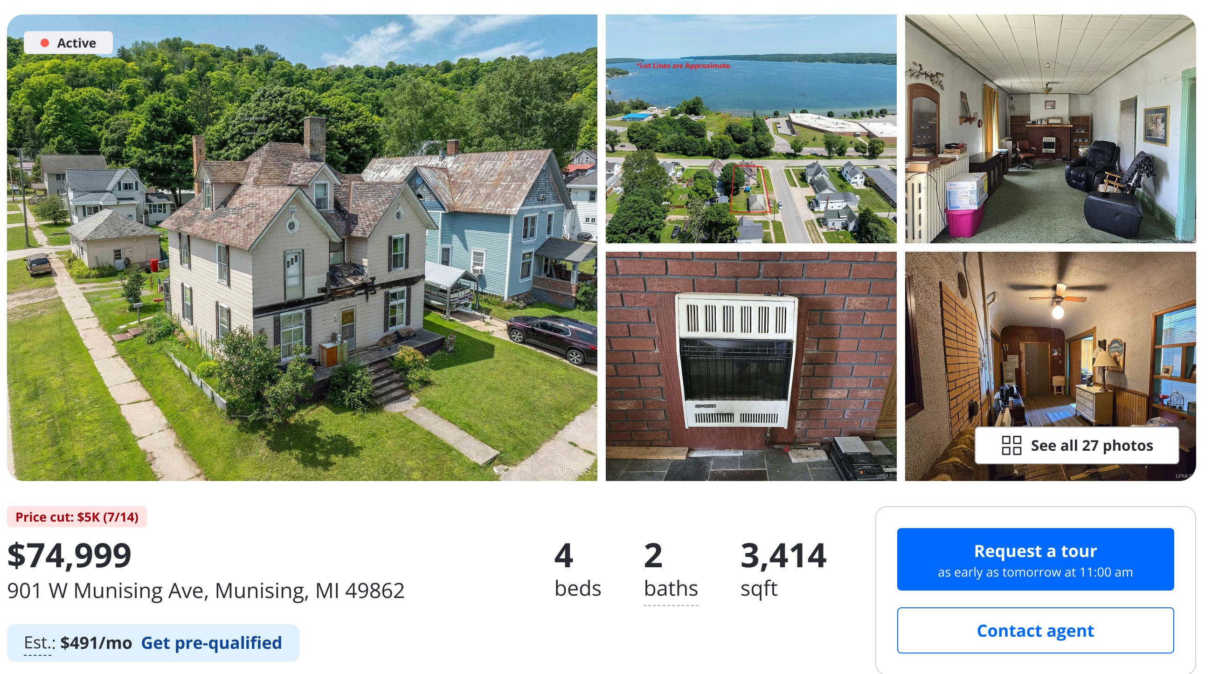This screenshot has height=674, width=1212.
Task: Click the Est. payment label
Action: (38, 642)
